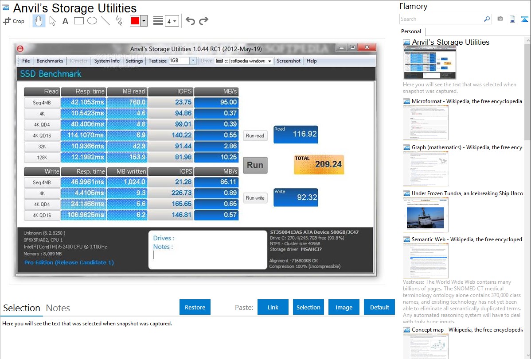
Task: Undo the last annotation
Action: tap(190, 21)
